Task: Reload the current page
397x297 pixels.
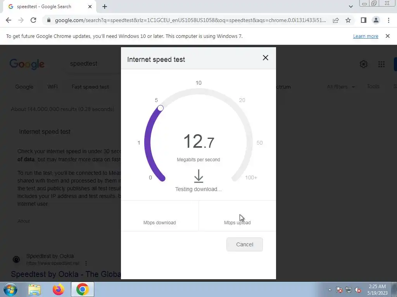Action: coord(33,20)
